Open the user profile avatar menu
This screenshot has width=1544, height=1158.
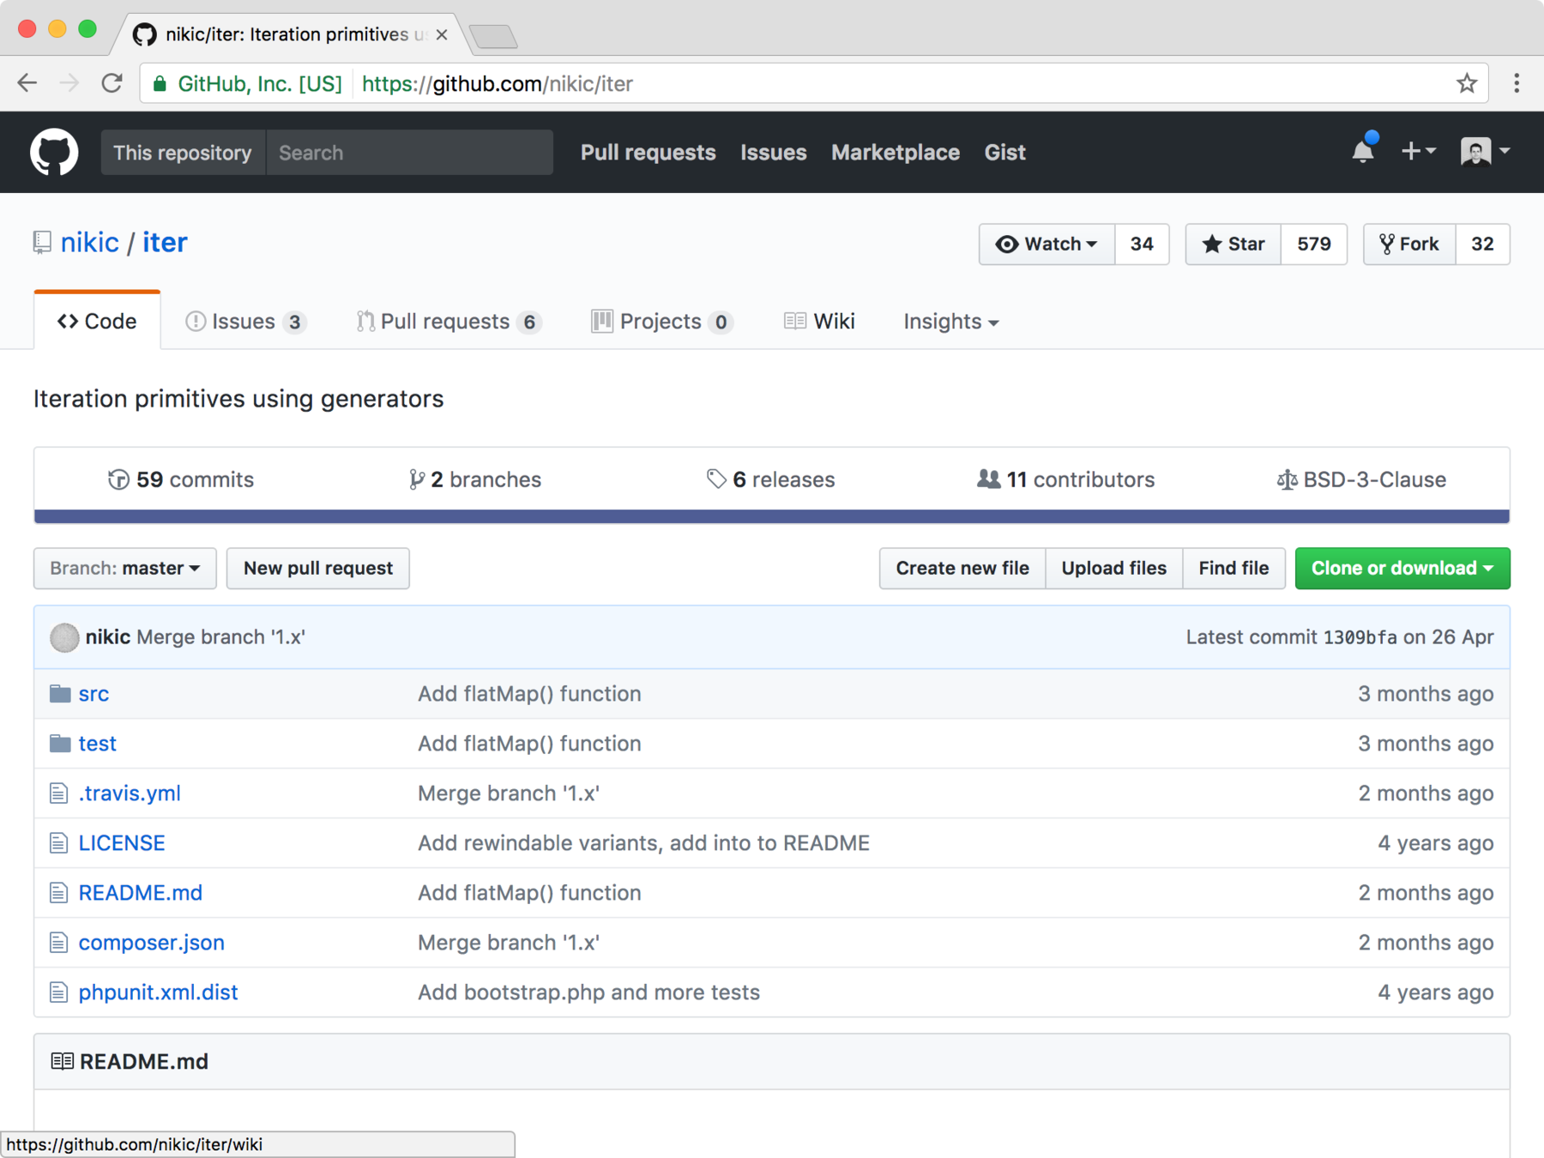coord(1485,152)
